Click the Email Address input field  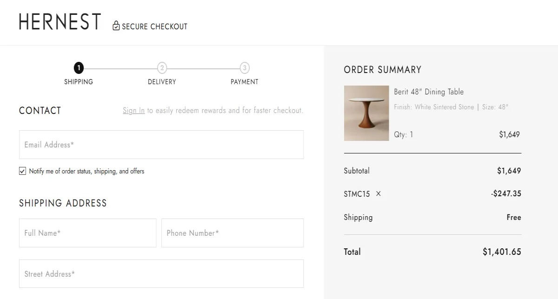pos(161,144)
